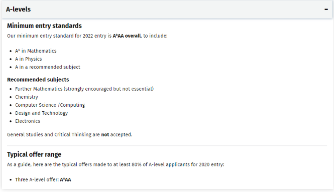Click the Further Mathematics list item
The width and height of the screenshot is (334, 192).
point(84,89)
